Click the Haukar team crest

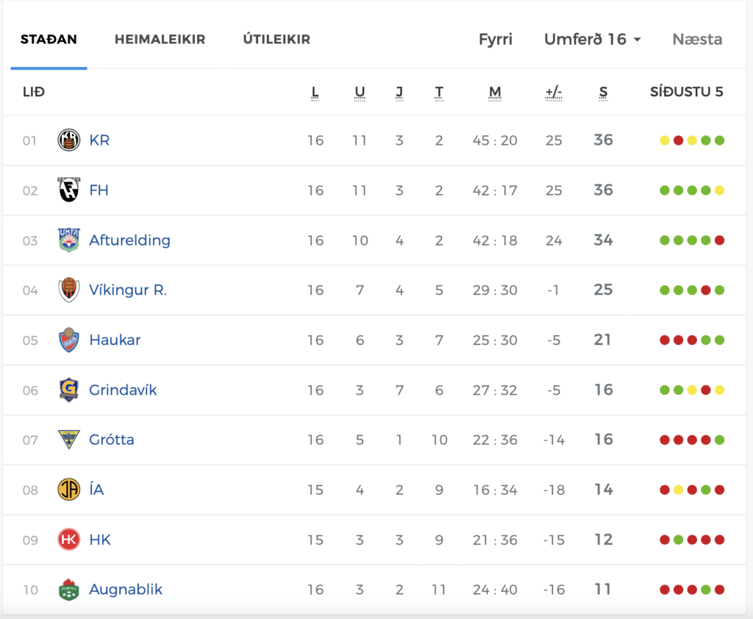pyautogui.click(x=68, y=340)
